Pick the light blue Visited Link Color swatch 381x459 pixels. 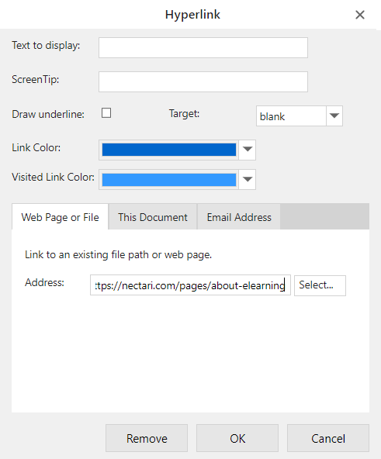[169, 179]
